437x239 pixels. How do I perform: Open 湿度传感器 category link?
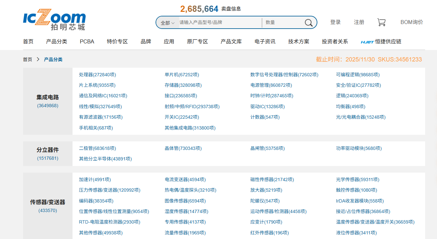click(187, 211)
